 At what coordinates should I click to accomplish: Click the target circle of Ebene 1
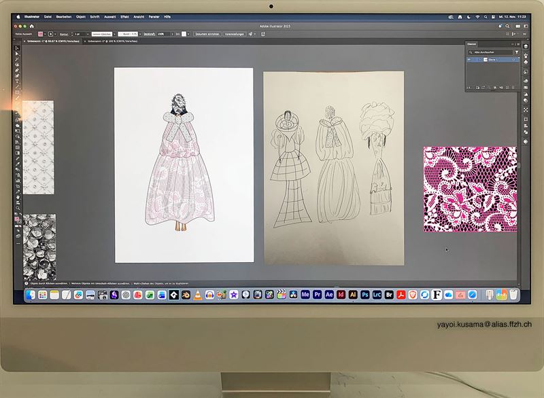[x=513, y=60]
